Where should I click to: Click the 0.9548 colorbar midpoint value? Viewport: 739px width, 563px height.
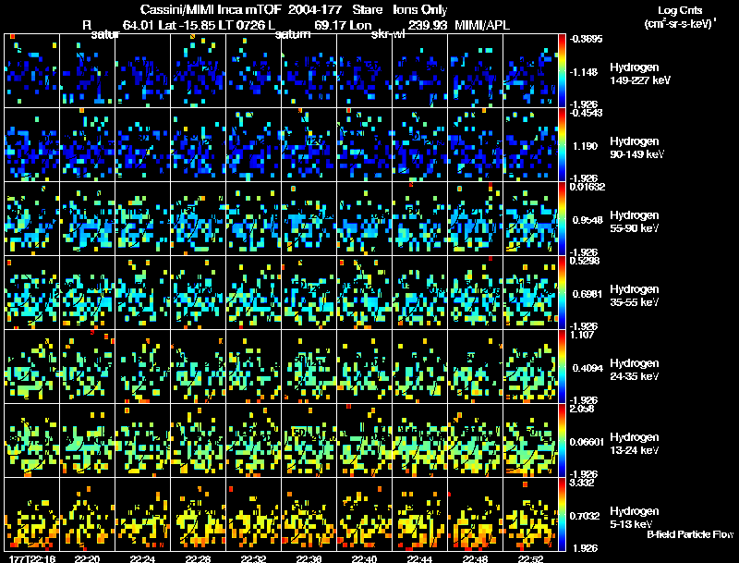pyautogui.click(x=588, y=220)
